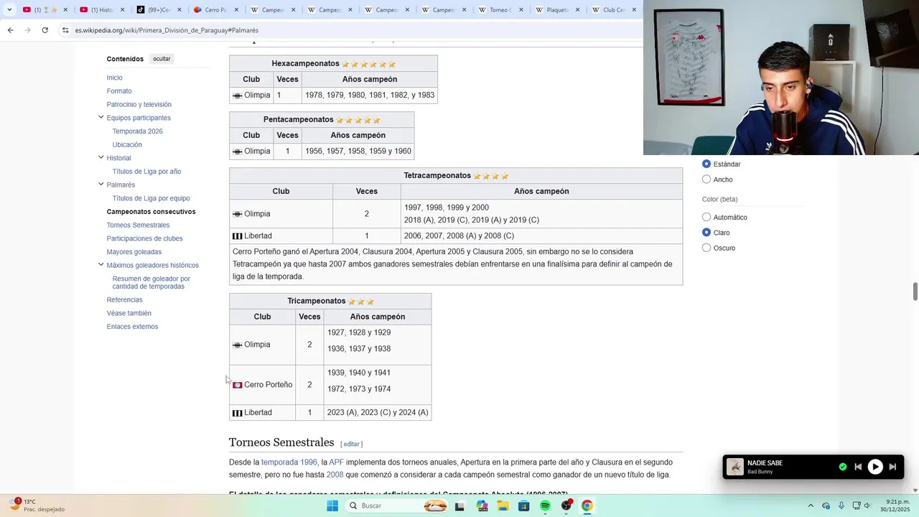Collapse the Historial section in contents

101,157
